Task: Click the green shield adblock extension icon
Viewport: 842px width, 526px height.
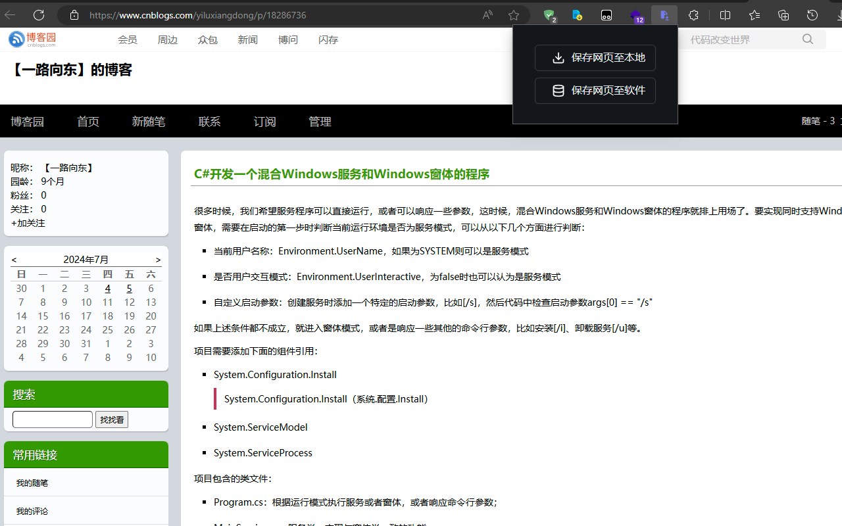Action: click(x=549, y=14)
